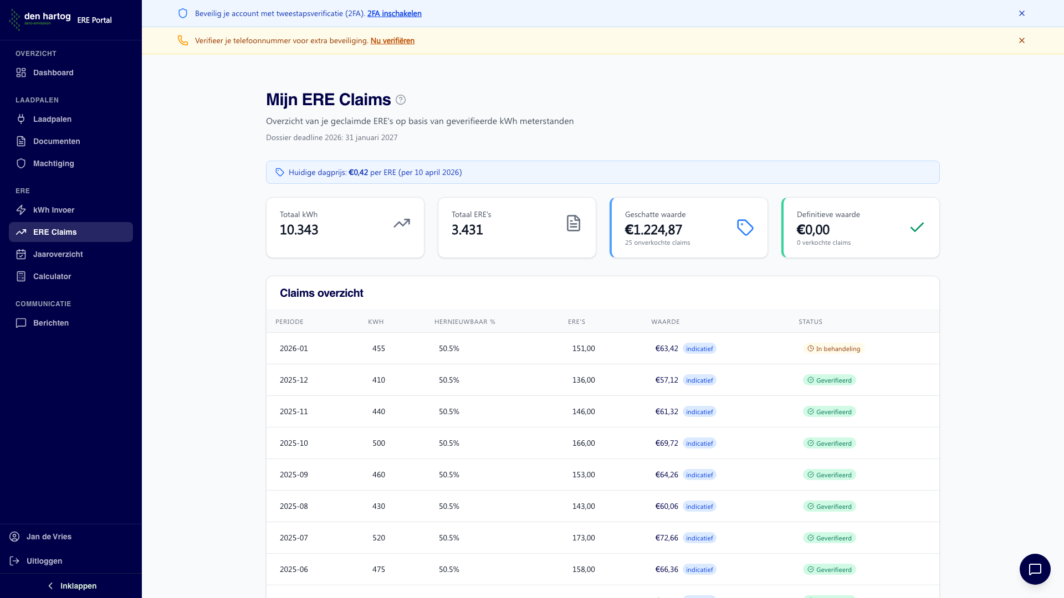Click the ERE'S column header
1064x598 pixels.
[x=576, y=322]
